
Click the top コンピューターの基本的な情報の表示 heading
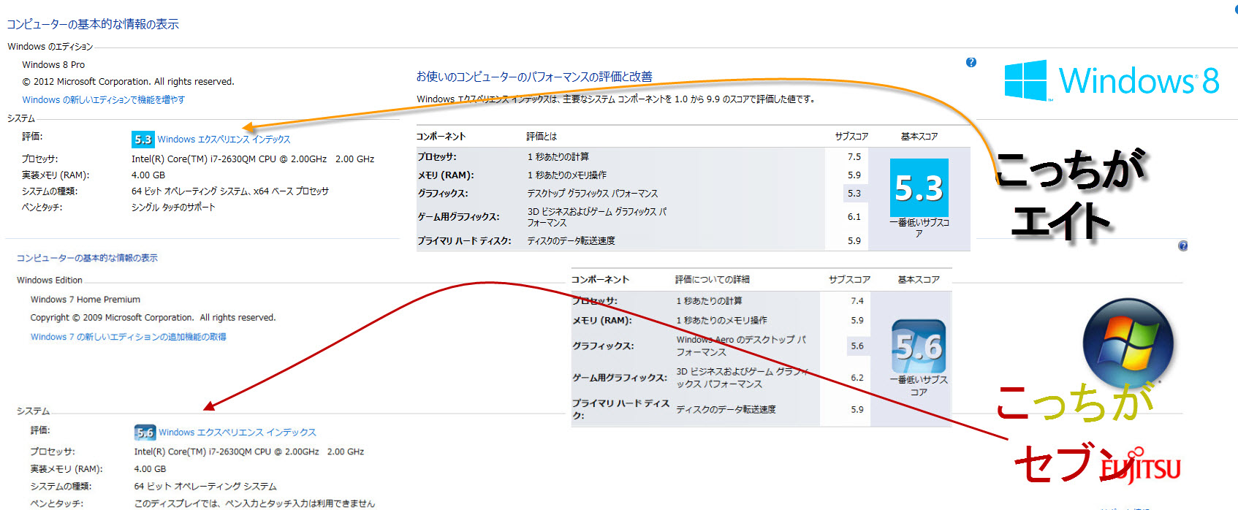tap(93, 24)
